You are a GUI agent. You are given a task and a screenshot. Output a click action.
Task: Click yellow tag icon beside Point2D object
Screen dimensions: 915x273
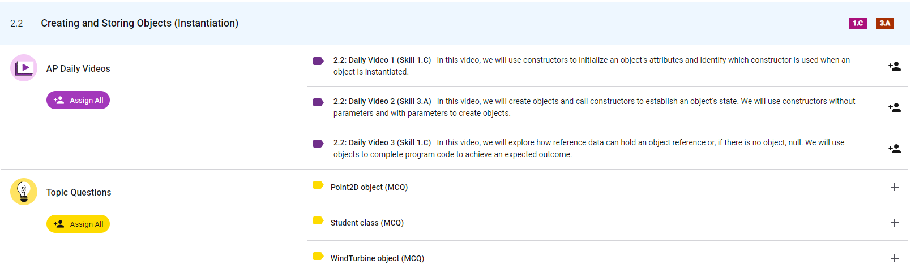pyautogui.click(x=318, y=185)
